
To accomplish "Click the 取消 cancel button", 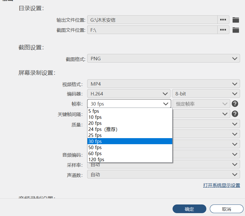I will pyautogui.click(x=227, y=209).
